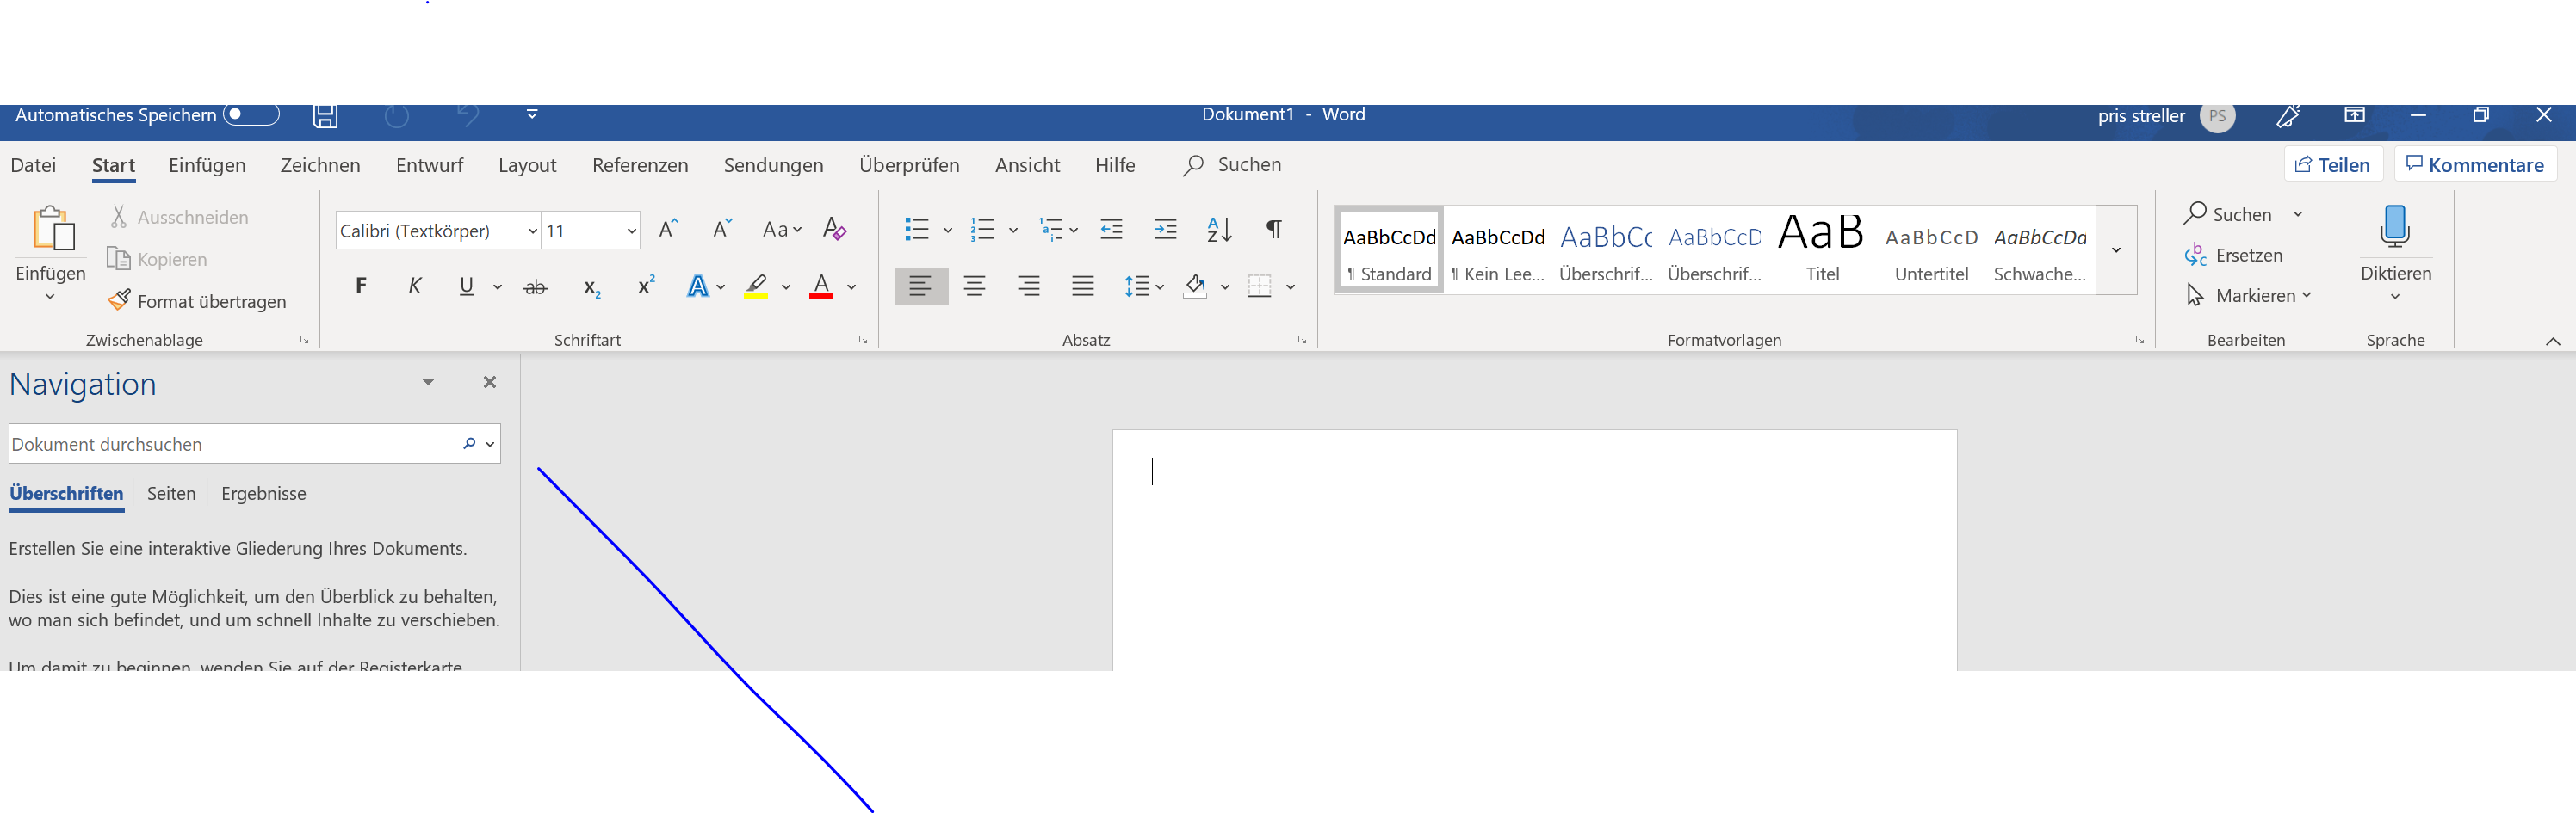2576x813 pixels.
Task: Click center alignment icon
Action: pyautogui.click(x=975, y=286)
